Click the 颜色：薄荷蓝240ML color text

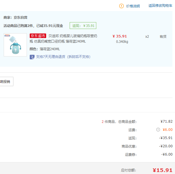coord(45,49)
